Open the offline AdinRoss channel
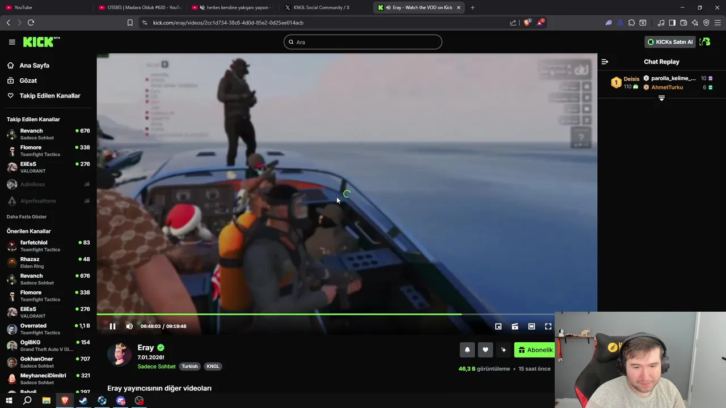Screen dimensions: 726x408 point(48,184)
